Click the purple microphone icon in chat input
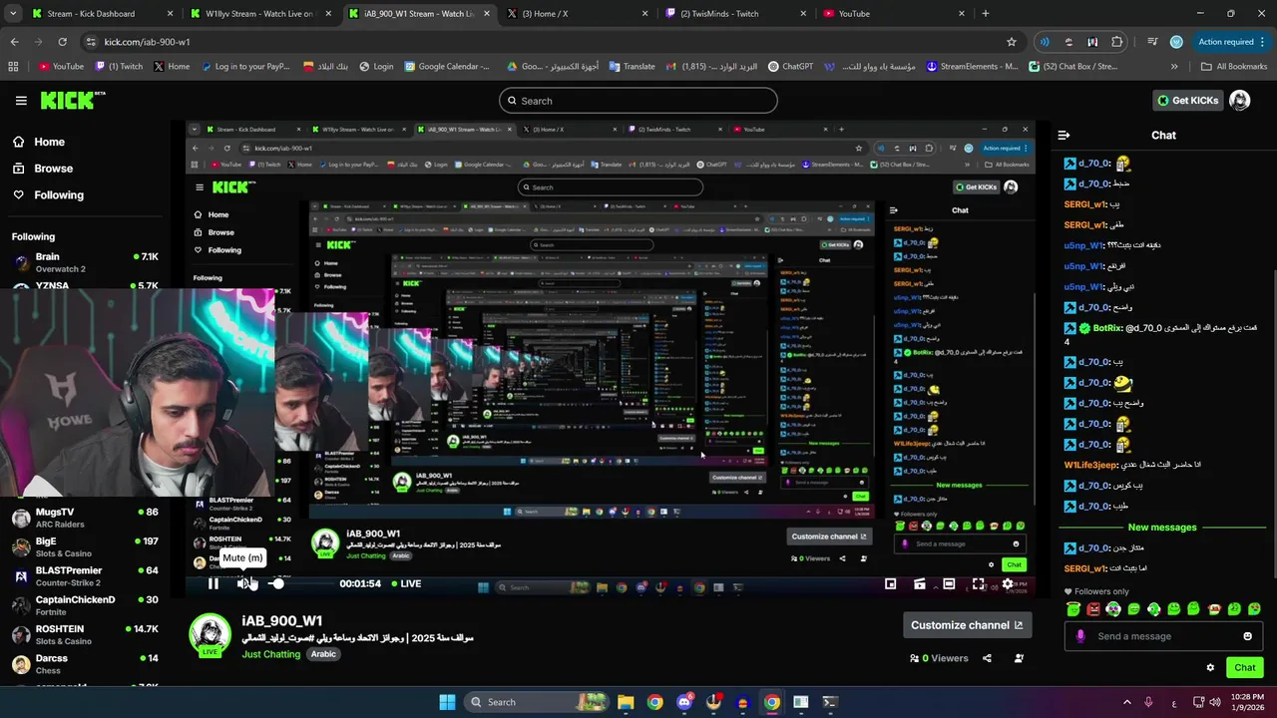This screenshot has width=1277, height=718. coord(1080,636)
